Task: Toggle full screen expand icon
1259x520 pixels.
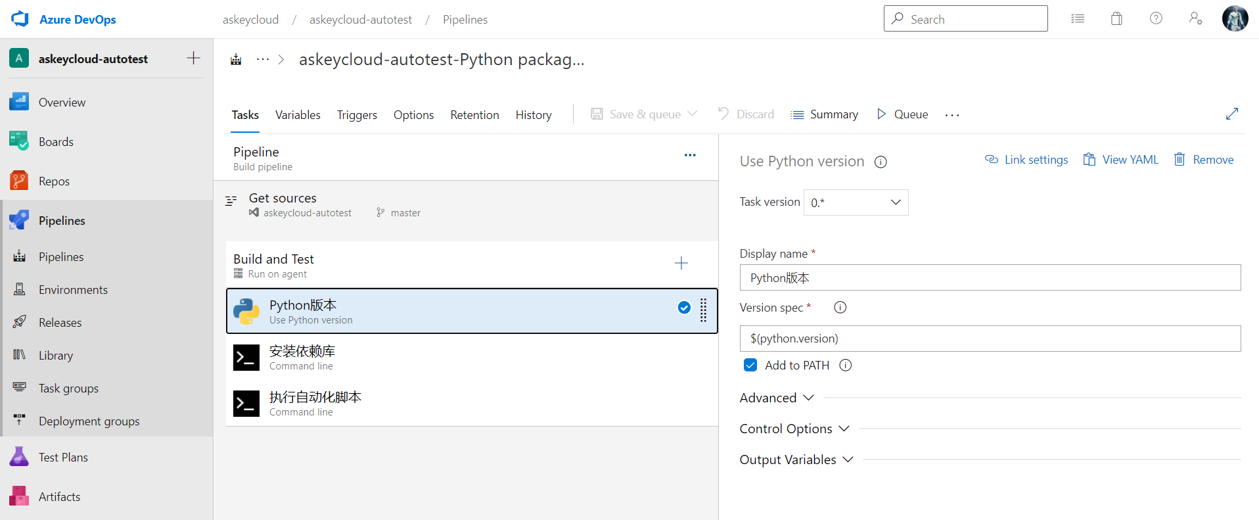Action: click(1232, 114)
